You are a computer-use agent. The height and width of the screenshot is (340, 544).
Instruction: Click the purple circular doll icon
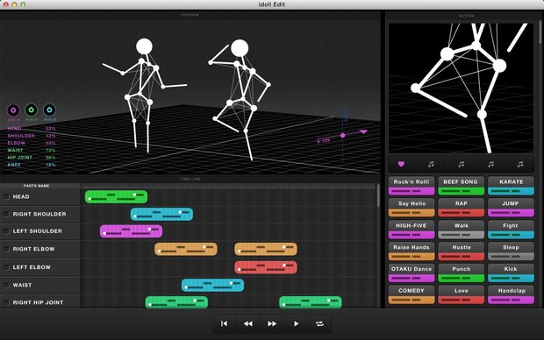point(13,110)
